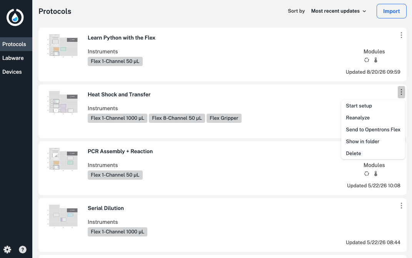This screenshot has width=412, height=258.
Task: Click Flex 1-Channel 1000 µL tag in Serial Dilution card
Action: pos(117,232)
